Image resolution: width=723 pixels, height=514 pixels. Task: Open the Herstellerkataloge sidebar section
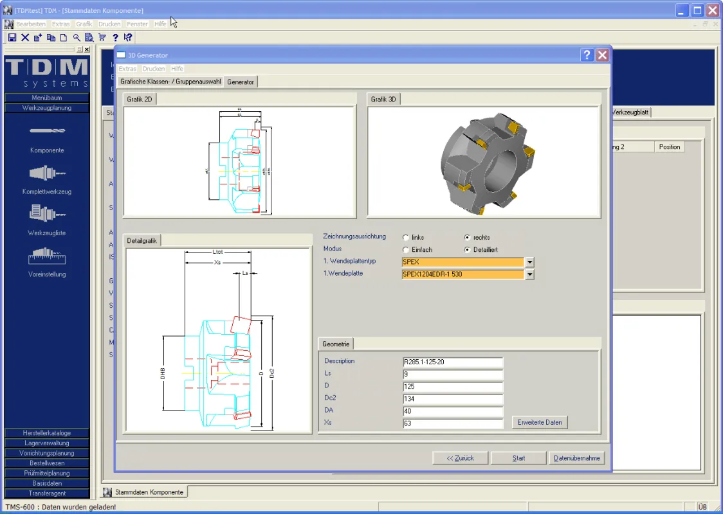tap(47, 433)
